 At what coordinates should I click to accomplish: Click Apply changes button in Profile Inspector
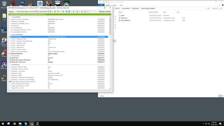click(105, 12)
